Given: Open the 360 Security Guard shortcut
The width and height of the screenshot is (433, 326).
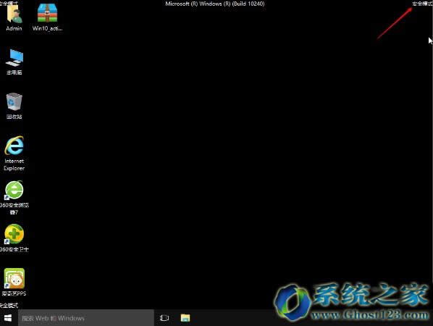Looking at the screenshot, I should [x=14, y=234].
